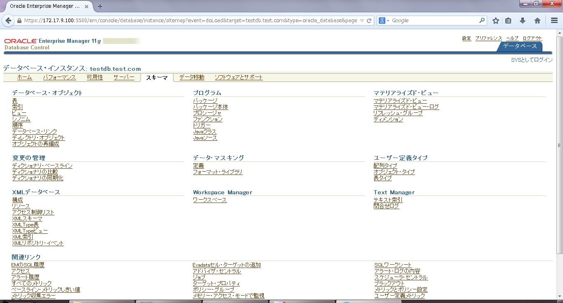563x303 pixels.
Task: Switch to the サーバー tab
Action: 124,77
